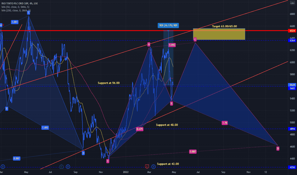Click the 5602 price label
The height and width of the screenshot is (175, 297).
click(x=292, y=88)
